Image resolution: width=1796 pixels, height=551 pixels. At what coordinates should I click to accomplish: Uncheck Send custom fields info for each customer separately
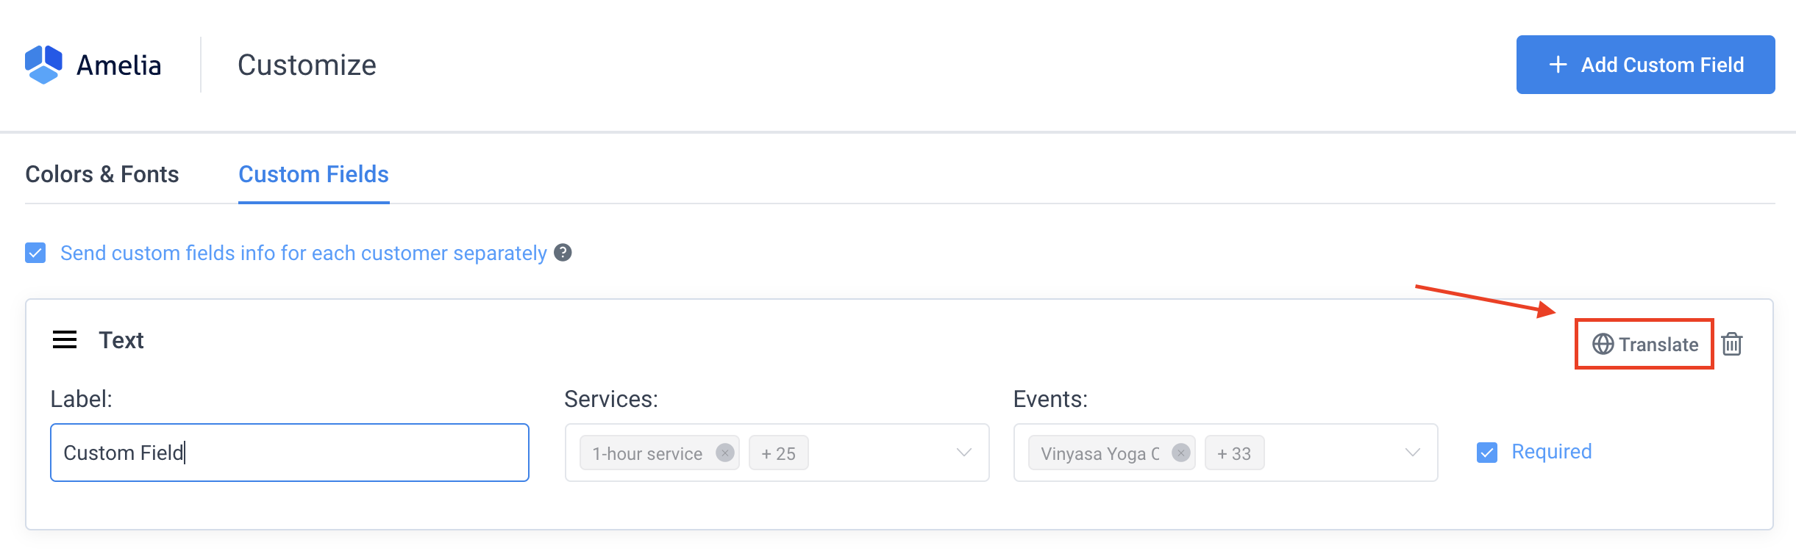(35, 253)
